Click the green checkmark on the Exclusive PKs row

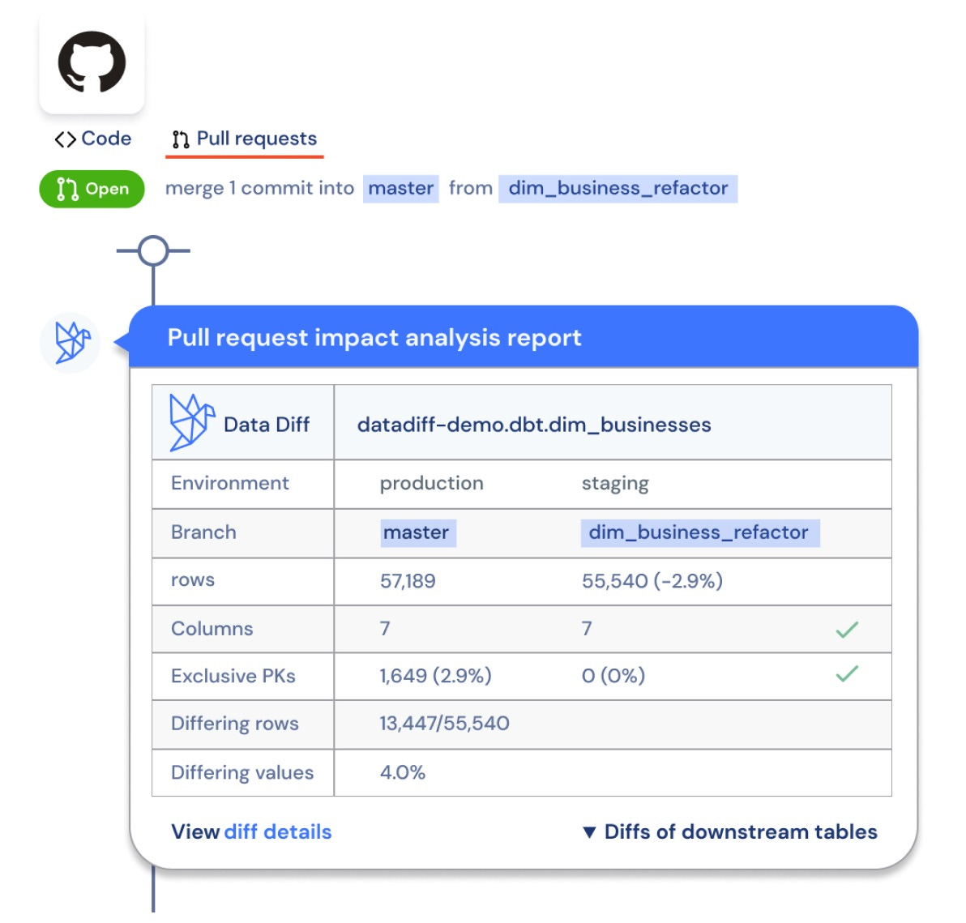(848, 673)
